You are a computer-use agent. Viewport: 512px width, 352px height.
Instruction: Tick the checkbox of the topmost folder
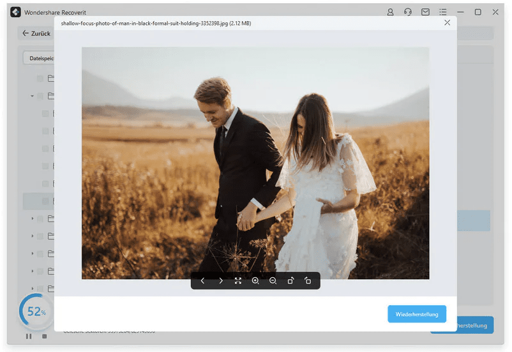(x=40, y=79)
